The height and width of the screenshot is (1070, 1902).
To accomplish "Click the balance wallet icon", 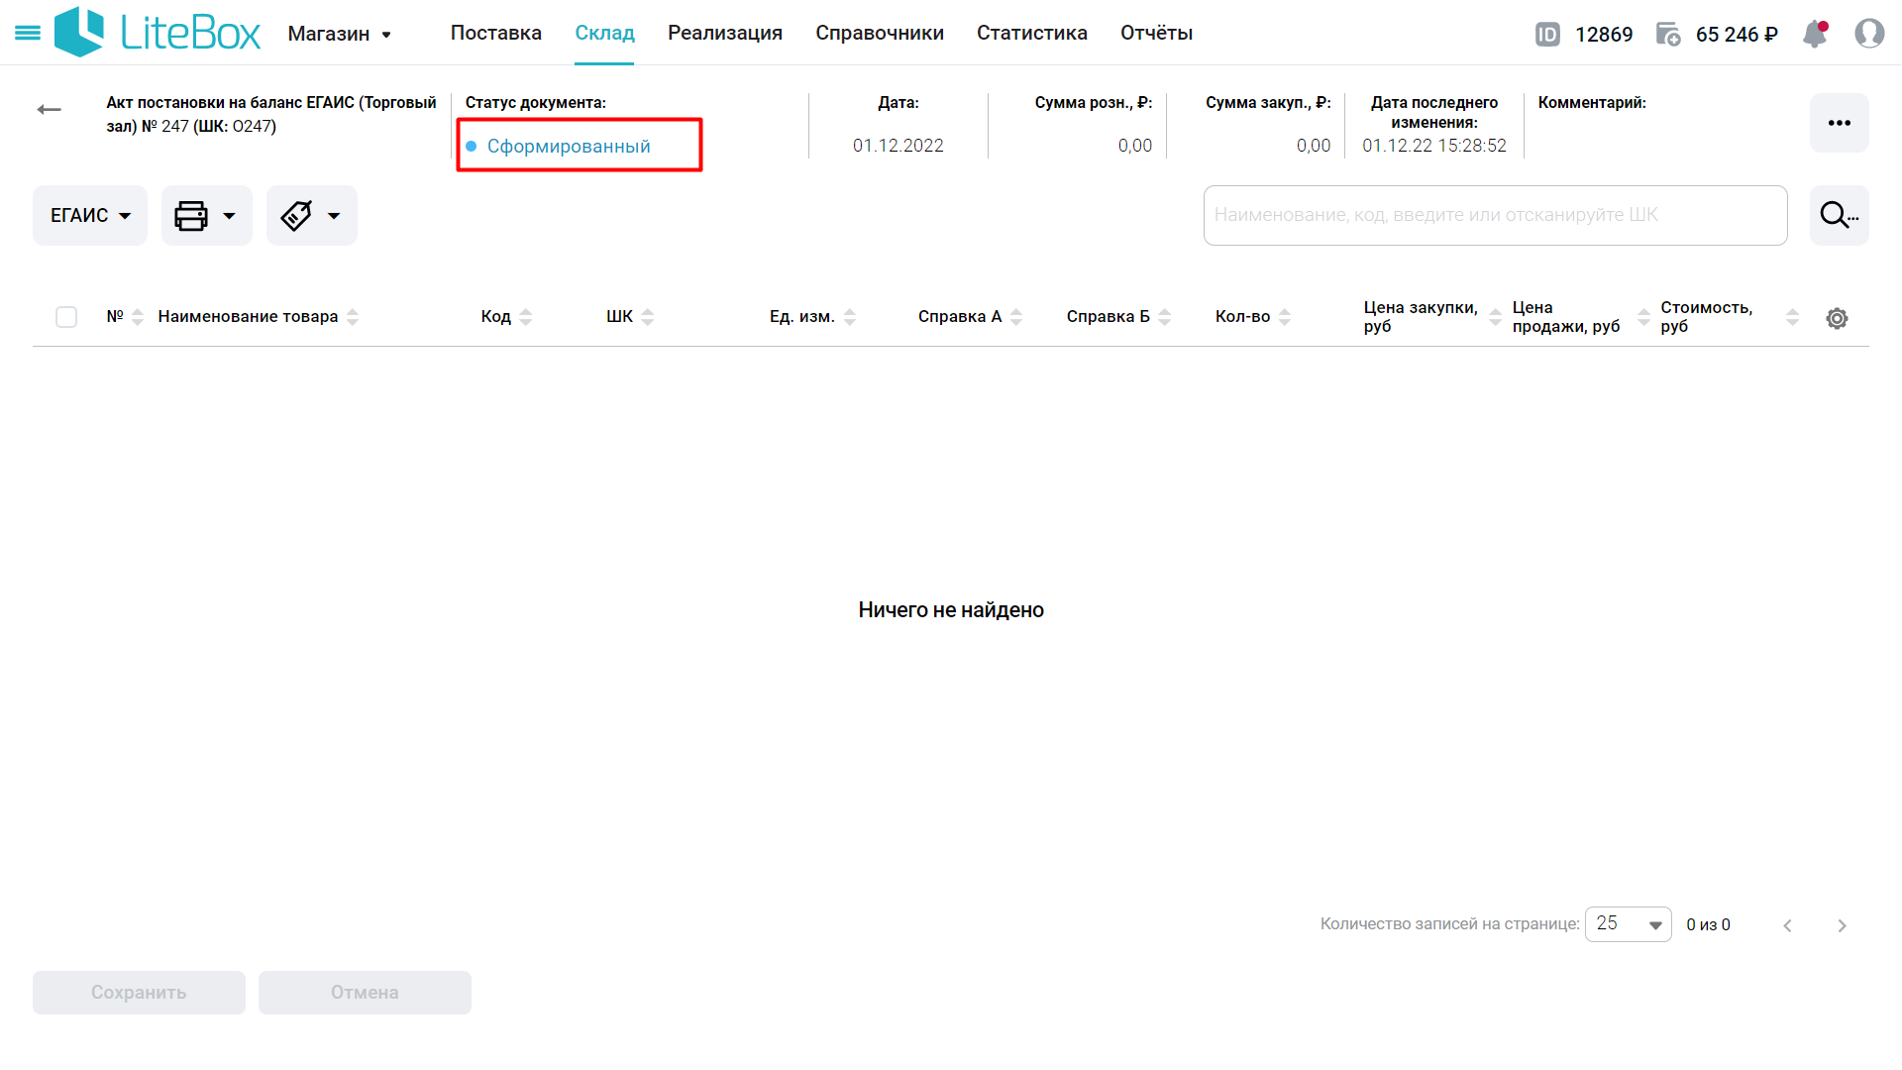I will tap(1668, 35).
